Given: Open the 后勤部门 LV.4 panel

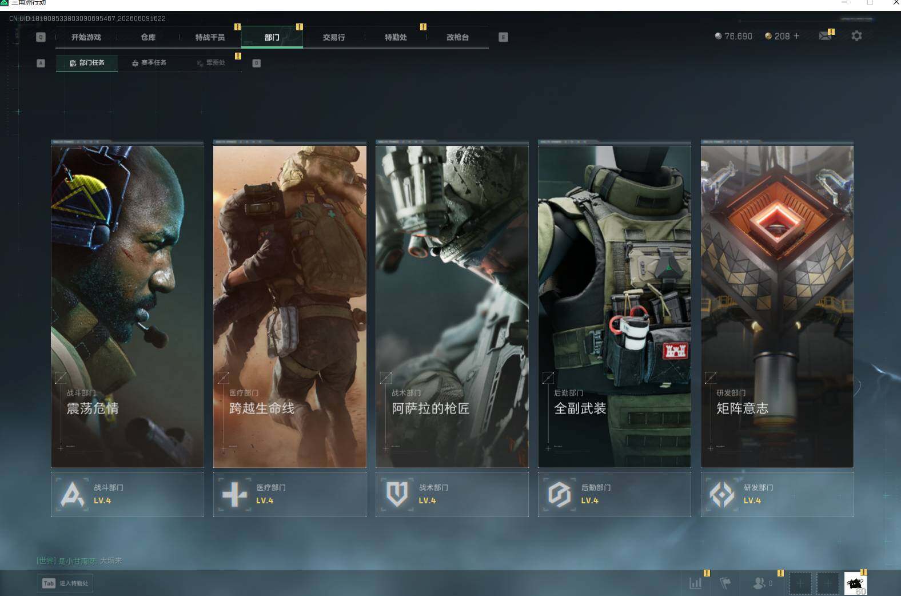Looking at the screenshot, I should 615,494.
